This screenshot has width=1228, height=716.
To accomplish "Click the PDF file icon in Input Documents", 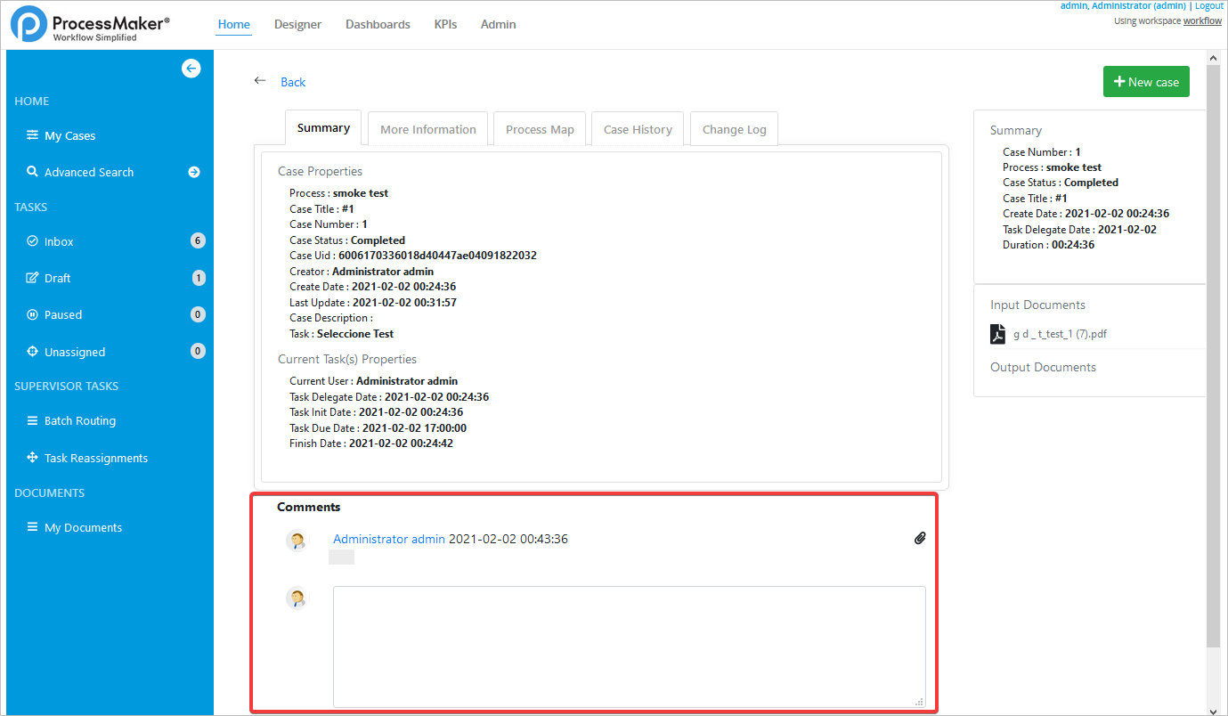I will pos(998,334).
